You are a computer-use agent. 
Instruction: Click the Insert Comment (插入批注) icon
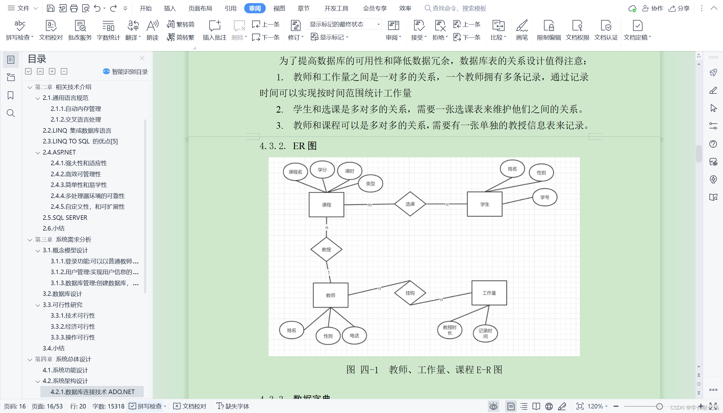tap(214, 30)
